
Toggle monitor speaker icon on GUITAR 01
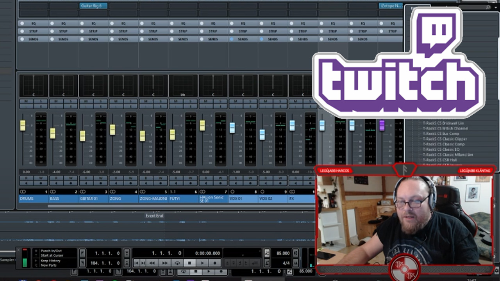(x=86, y=183)
